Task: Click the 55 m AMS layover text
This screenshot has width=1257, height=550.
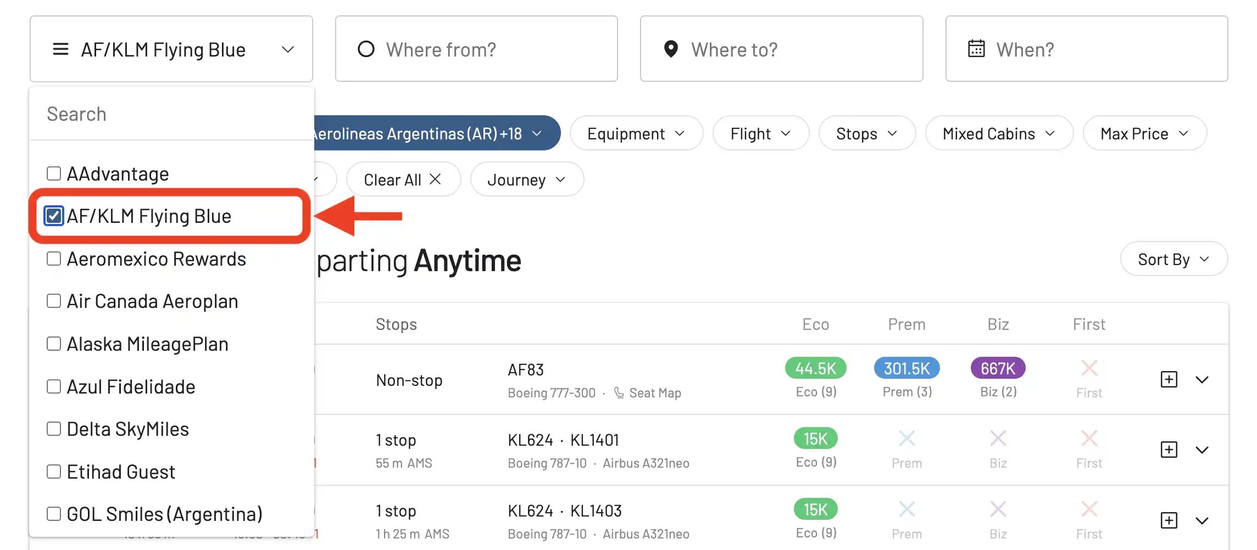Action: tap(404, 463)
